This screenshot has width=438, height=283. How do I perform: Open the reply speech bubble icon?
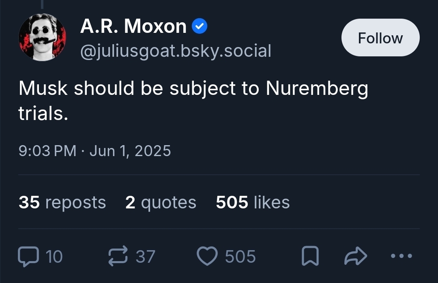pos(28,256)
